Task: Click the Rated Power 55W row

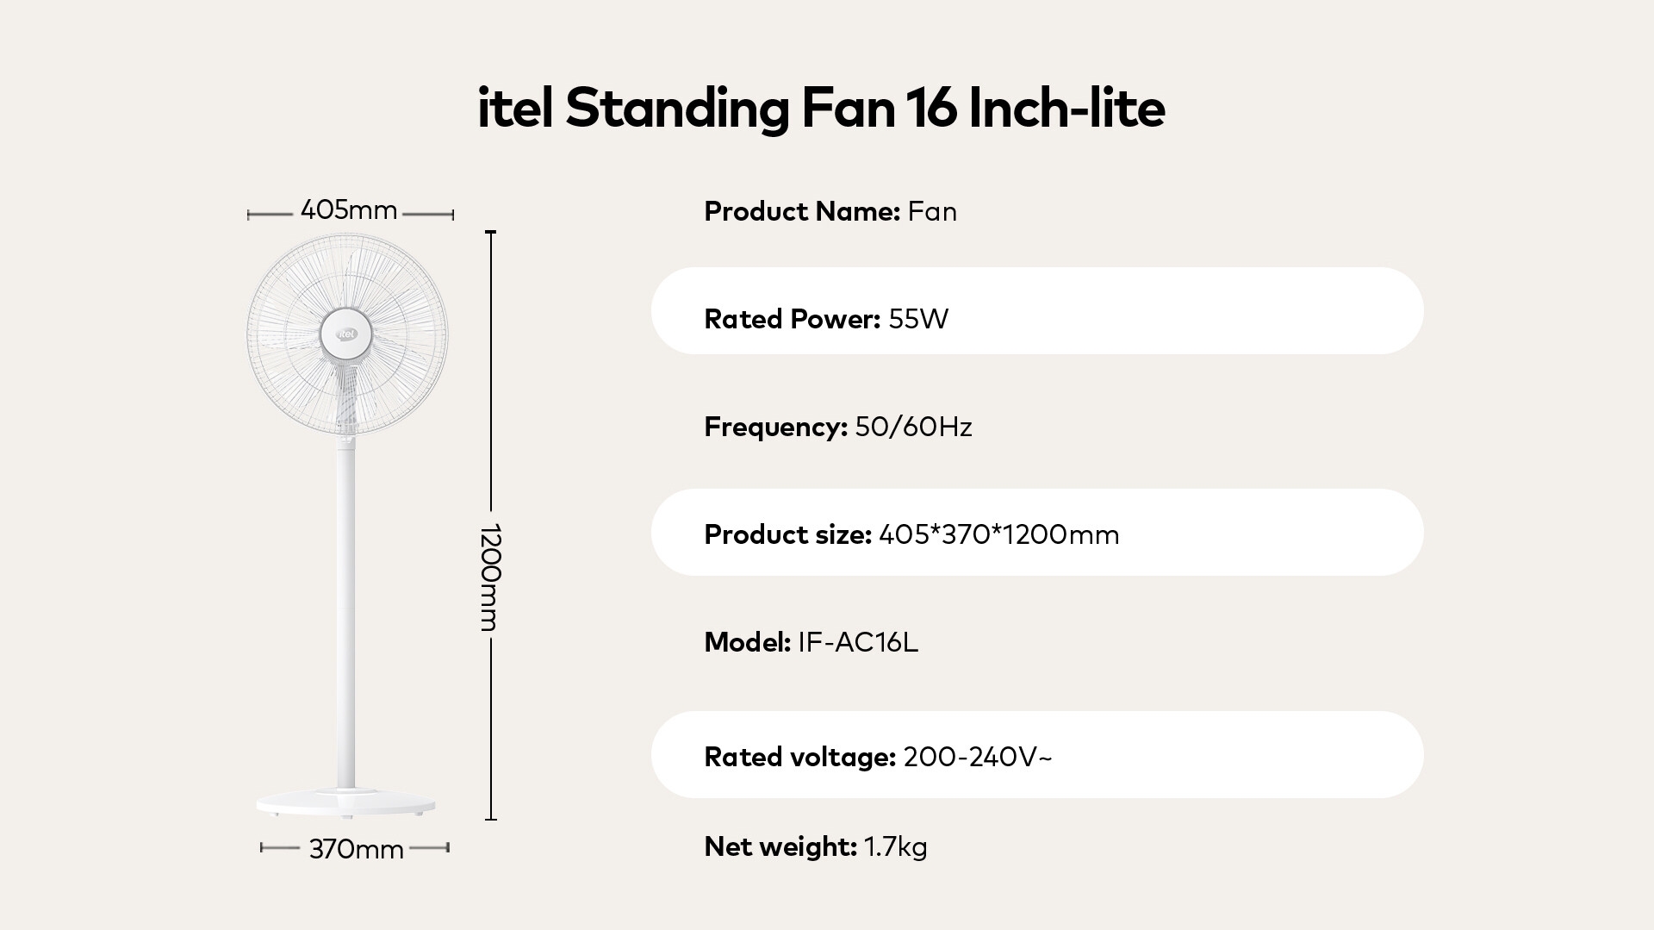Action: (x=1036, y=311)
